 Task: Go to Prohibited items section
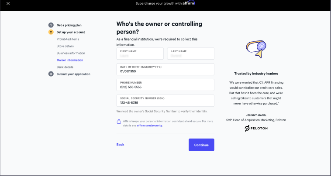(x=68, y=39)
